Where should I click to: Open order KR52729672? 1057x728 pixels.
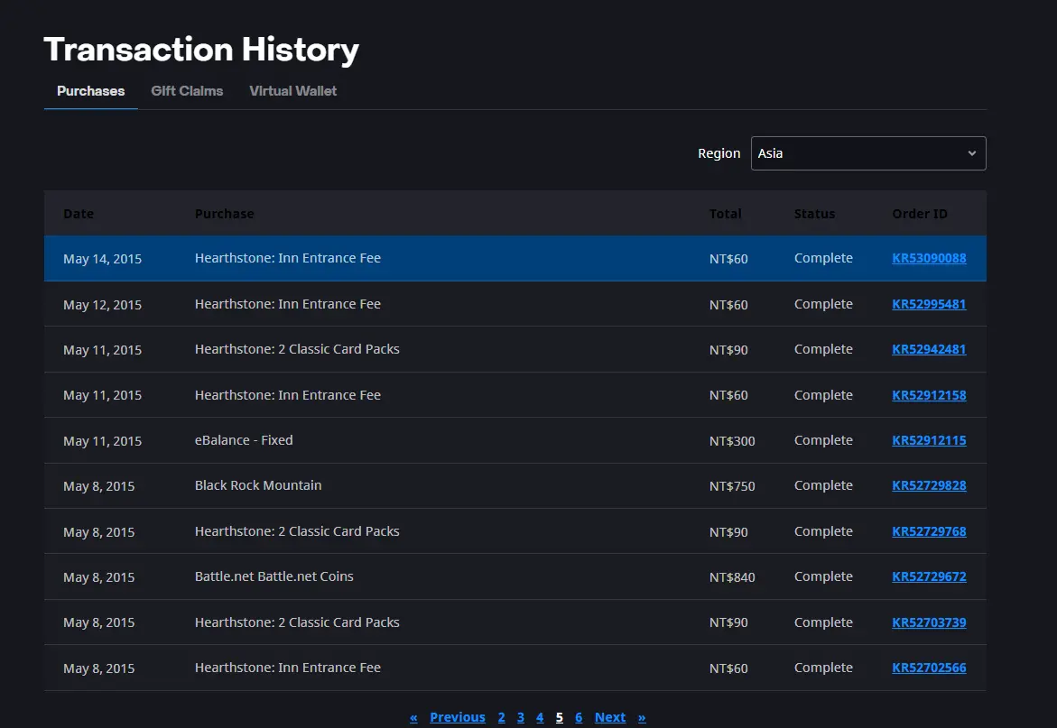pyautogui.click(x=929, y=576)
